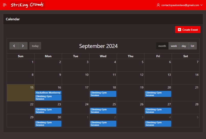
Task: Open Hackathon Monterrey event on September 16
Action: tap(48, 93)
